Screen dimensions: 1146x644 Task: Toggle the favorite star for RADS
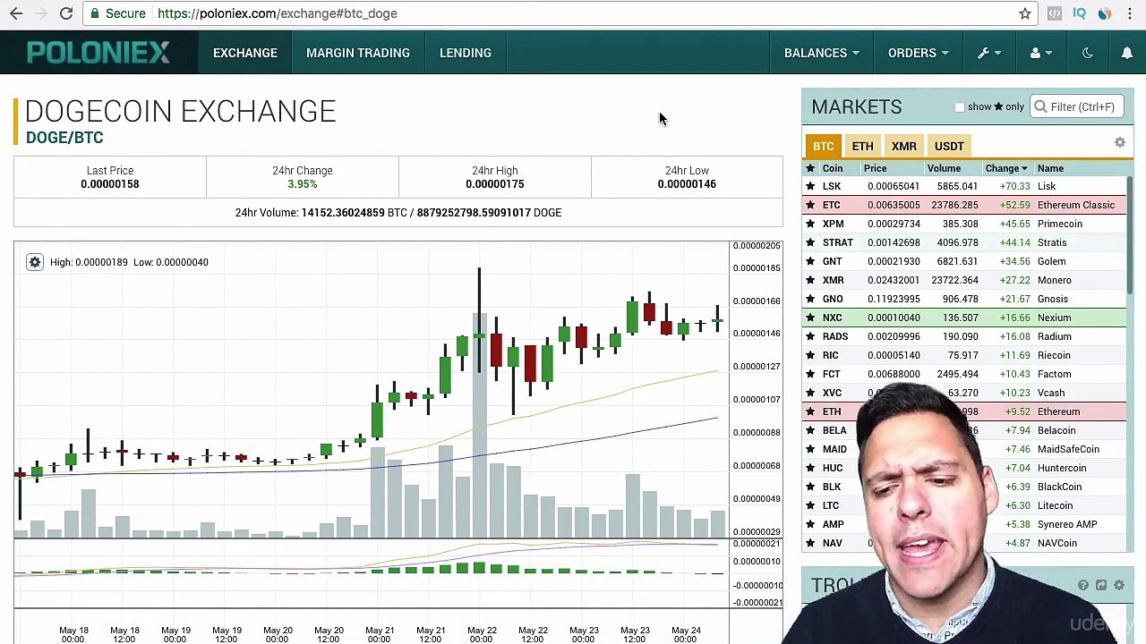point(810,336)
